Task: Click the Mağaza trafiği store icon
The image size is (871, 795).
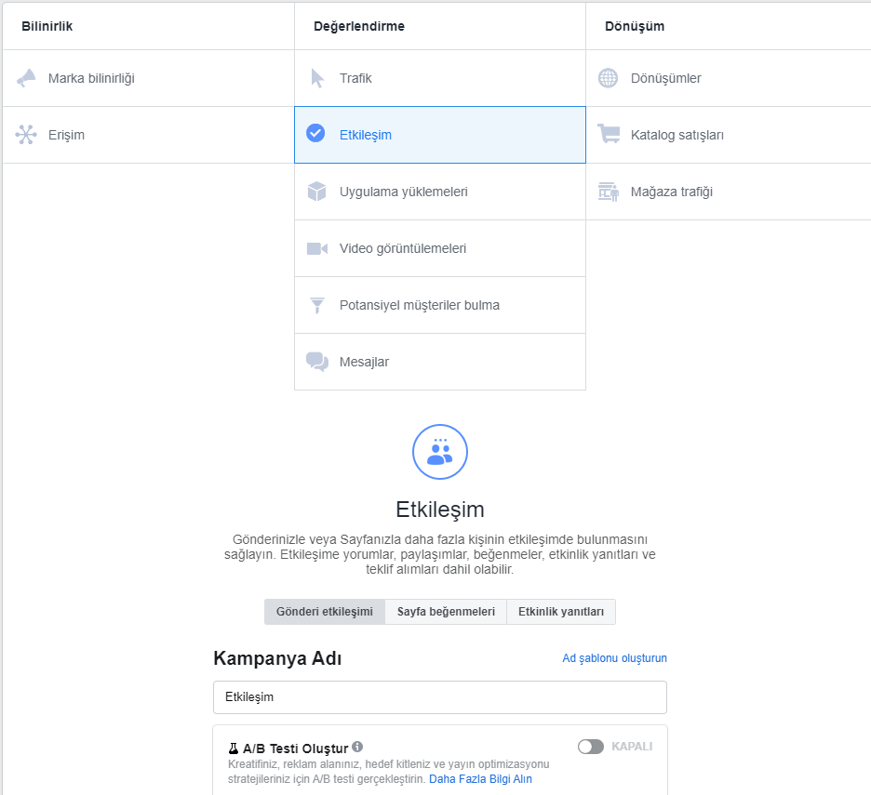Action: (609, 192)
